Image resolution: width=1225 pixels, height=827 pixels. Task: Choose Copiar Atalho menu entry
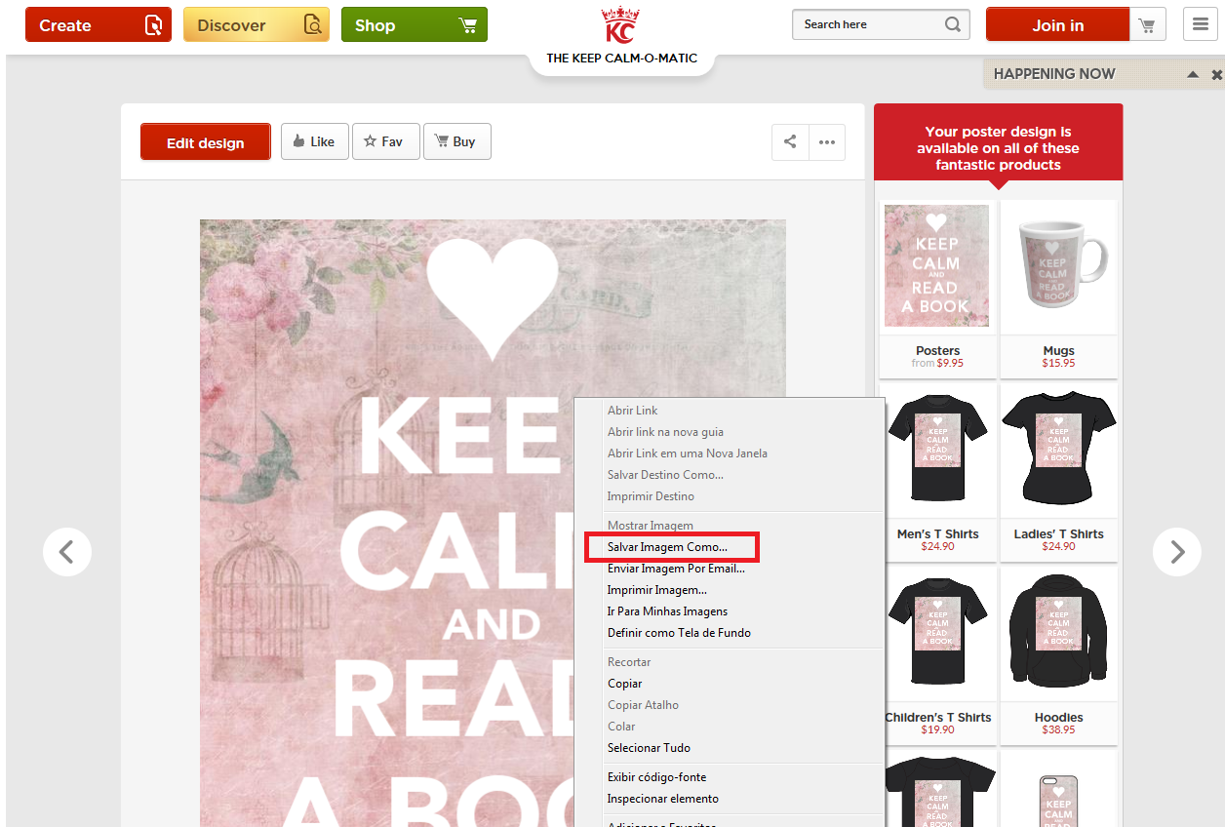pyautogui.click(x=644, y=705)
